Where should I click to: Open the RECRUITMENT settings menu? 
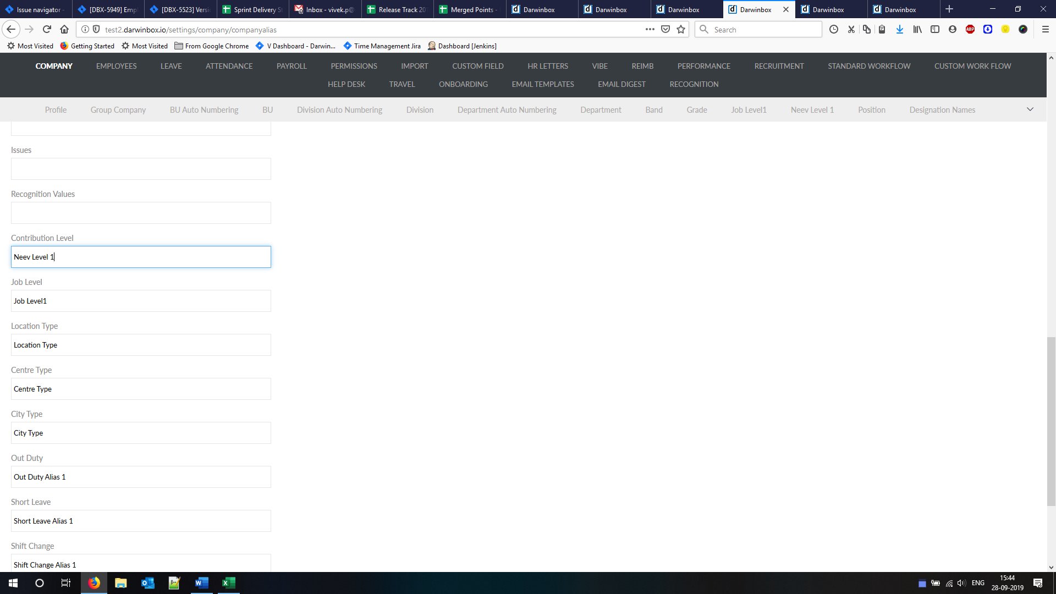[779, 66]
